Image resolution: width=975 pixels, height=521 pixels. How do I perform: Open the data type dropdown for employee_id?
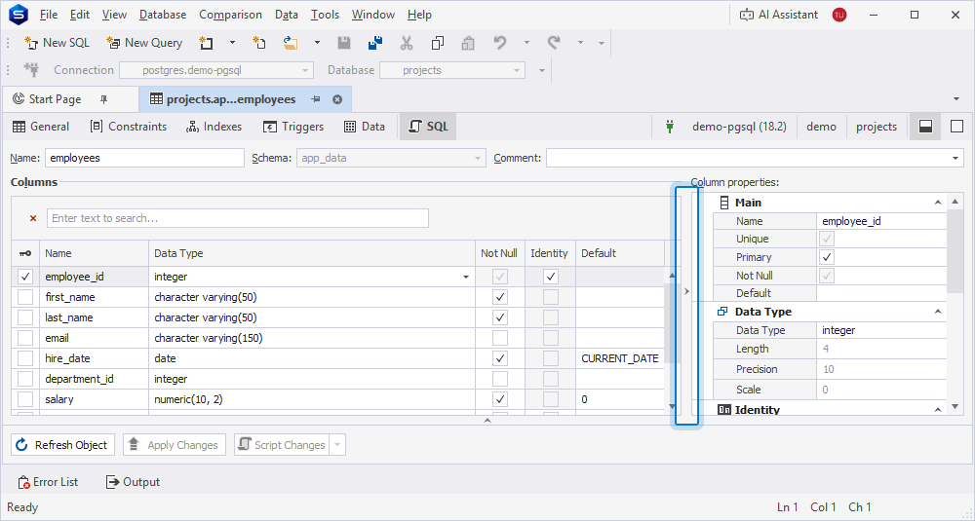[x=466, y=277]
